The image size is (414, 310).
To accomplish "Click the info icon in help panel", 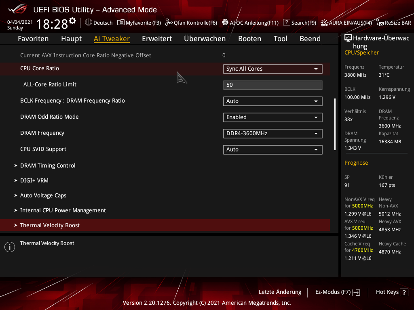I will (x=10, y=247).
